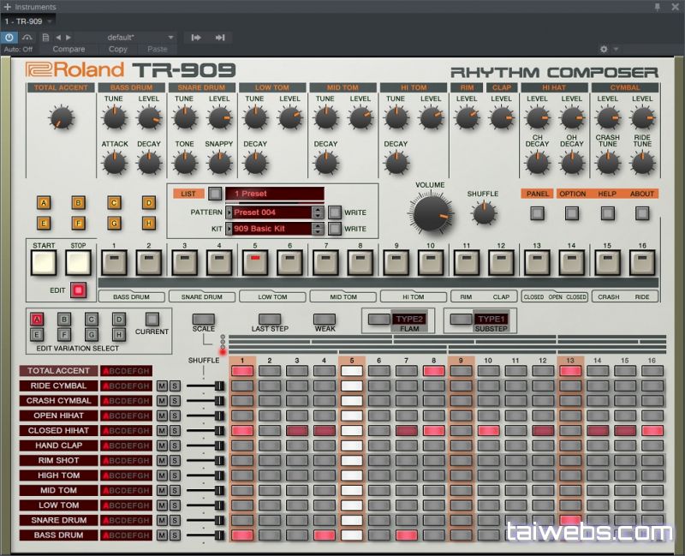Click the WRITE button next to PATTERN
Image resolution: width=685 pixels, height=556 pixels.
(x=335, y=212)
